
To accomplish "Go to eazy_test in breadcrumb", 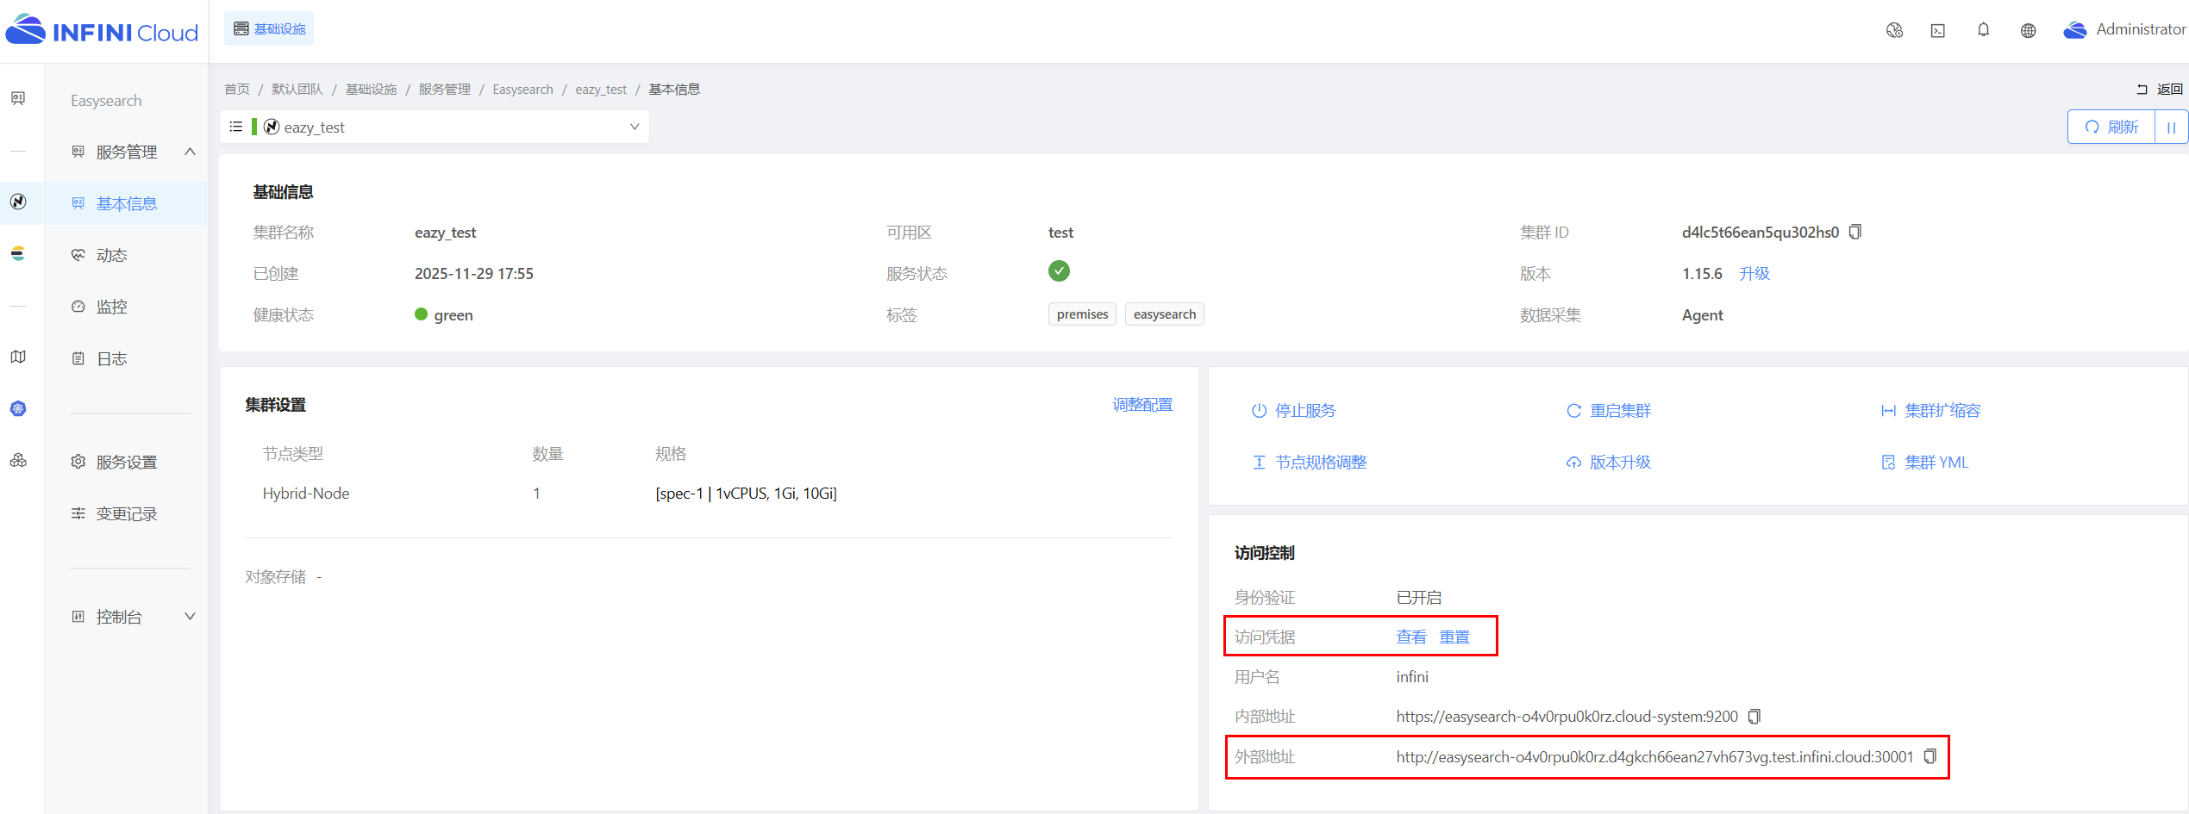I will tap(601, 90).
